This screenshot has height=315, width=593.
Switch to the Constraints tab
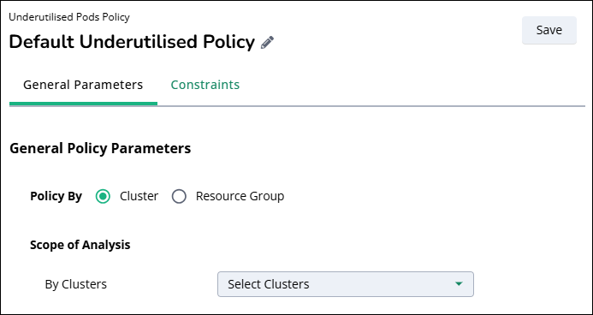point(205,85)
